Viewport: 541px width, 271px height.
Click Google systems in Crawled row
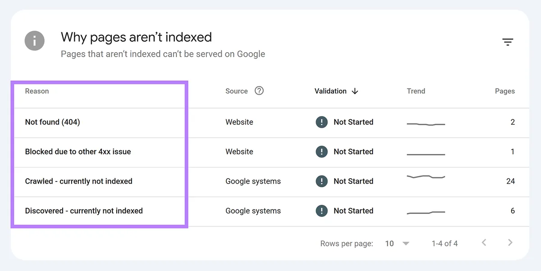tap(253, 181)
